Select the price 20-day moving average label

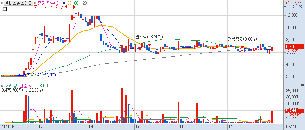pyautogui.click(x=69, y=3)
